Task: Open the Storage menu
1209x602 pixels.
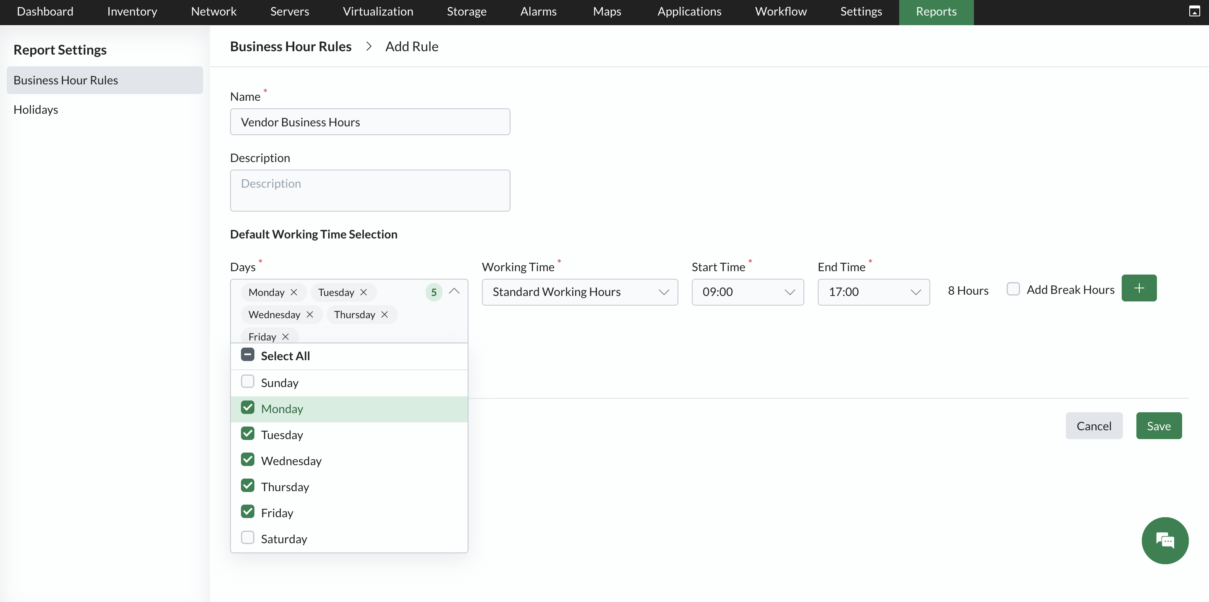Action: pyautogui.click(x=466, y=12)
